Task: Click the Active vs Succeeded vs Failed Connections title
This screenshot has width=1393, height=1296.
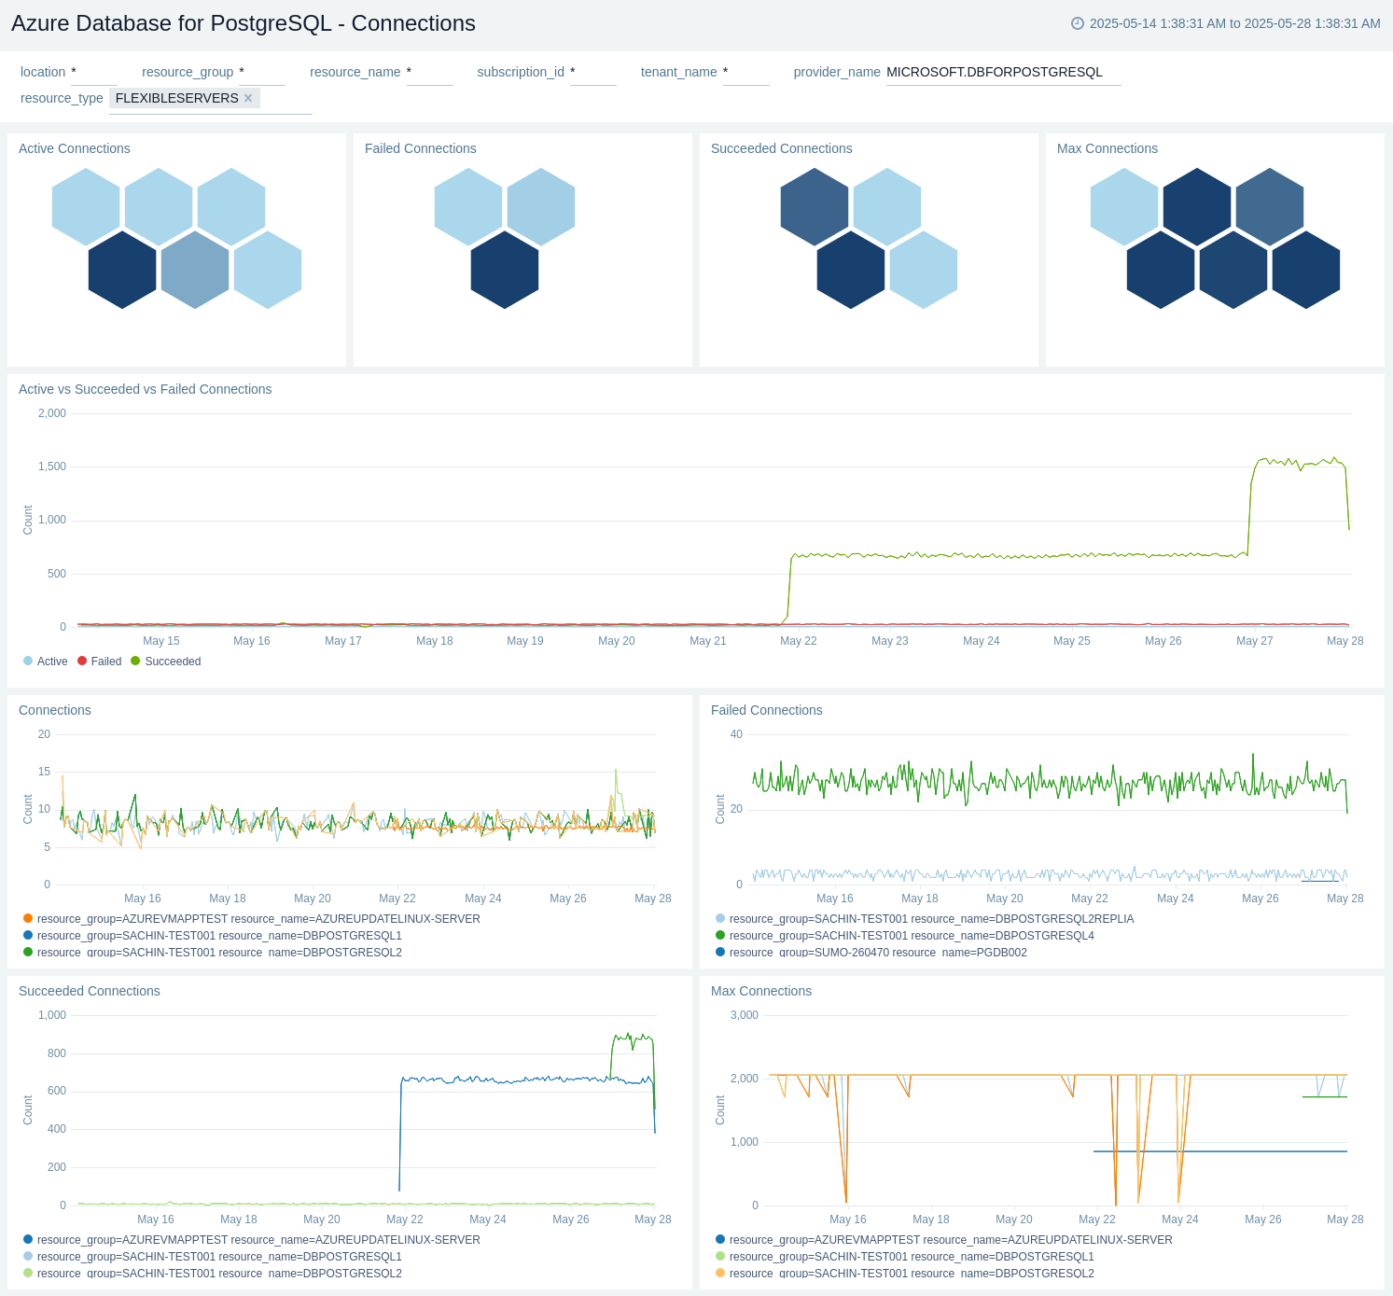Action: click(146, 389)
